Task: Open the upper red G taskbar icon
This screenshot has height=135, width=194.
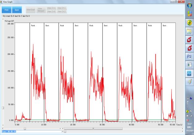Action: point(189,40)
